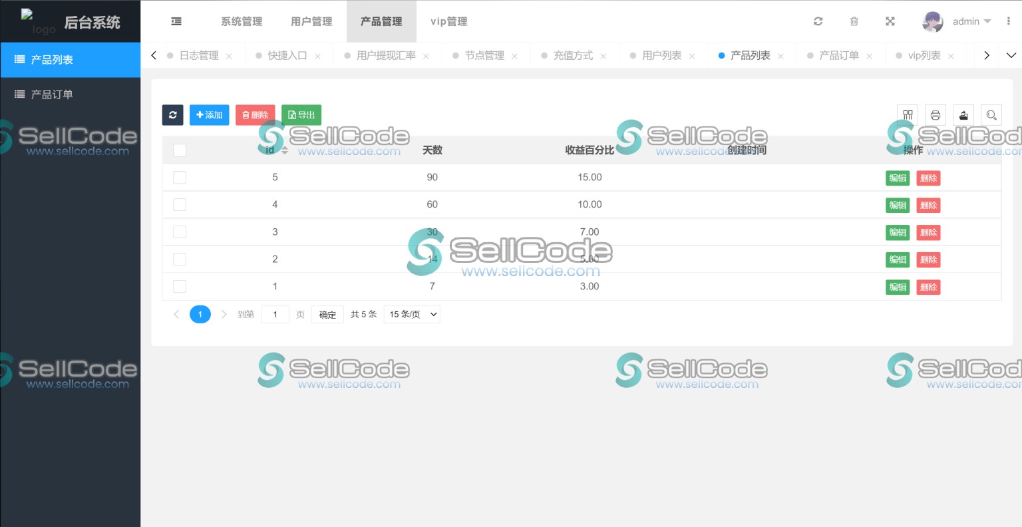The image size is (1022, 527).
Task: Focus the page number input field
Action: [x=275, y=315]
